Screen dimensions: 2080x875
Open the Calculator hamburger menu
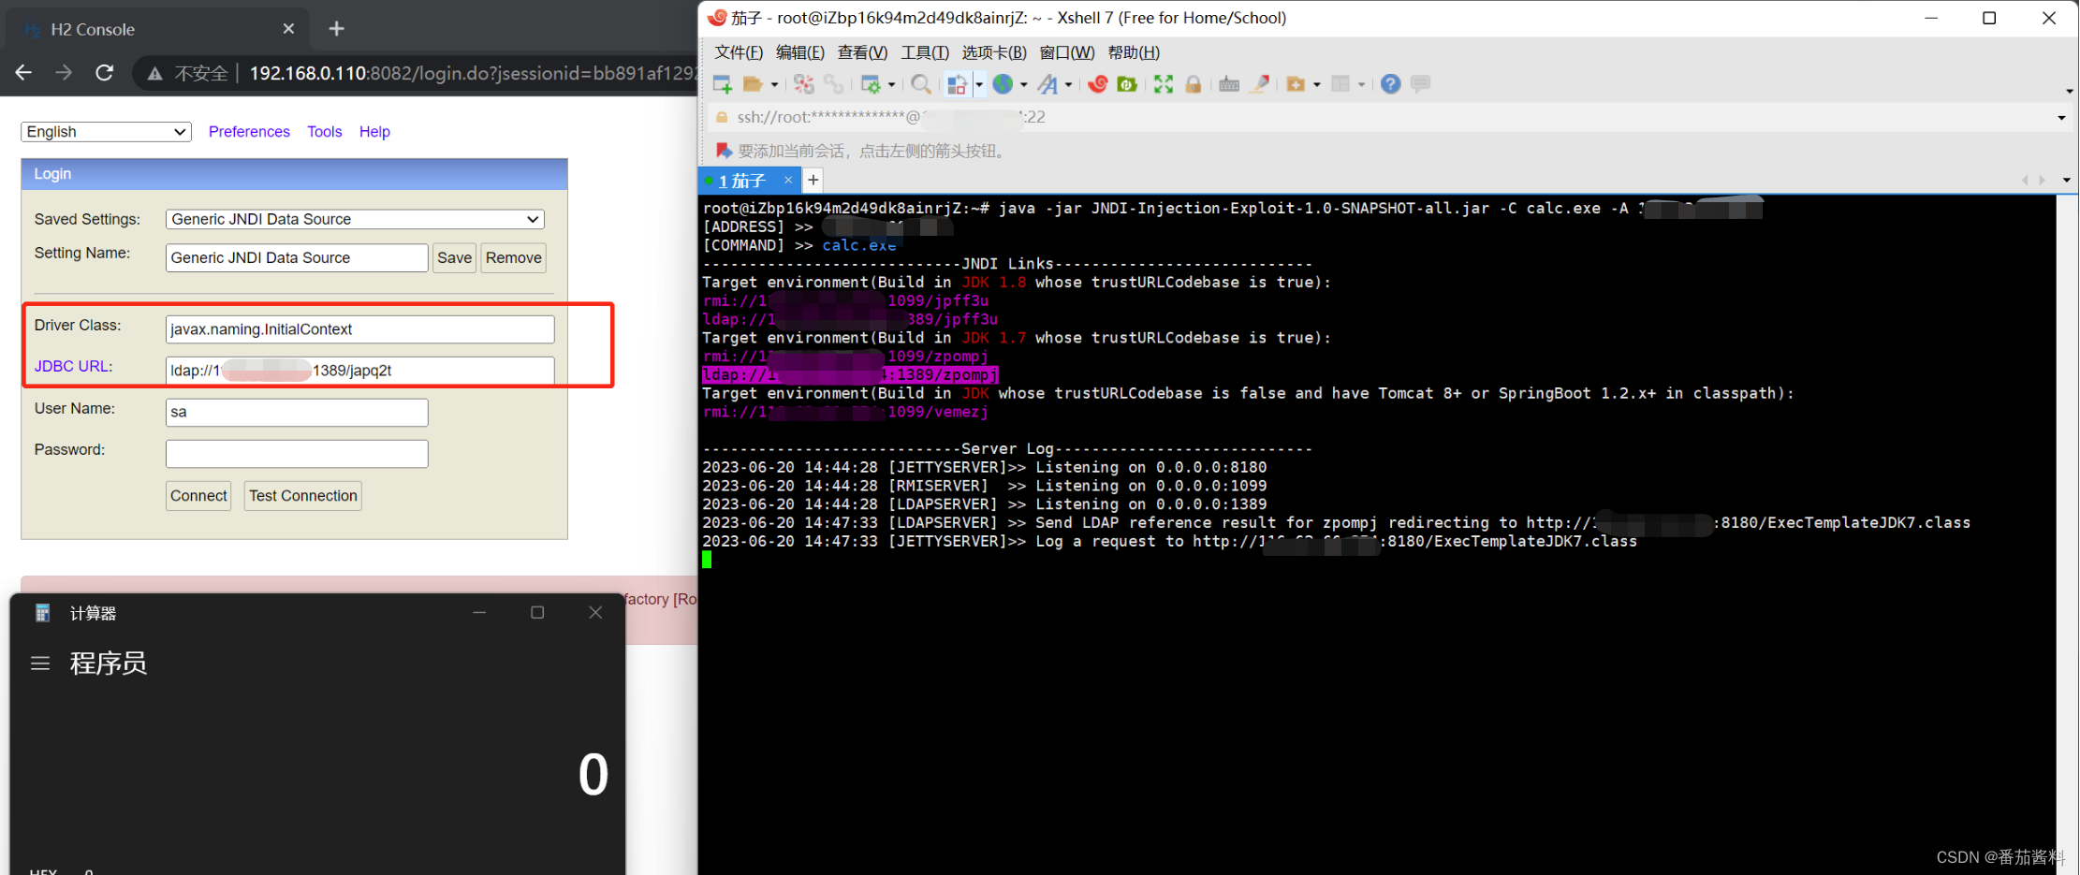pos(40,664)
